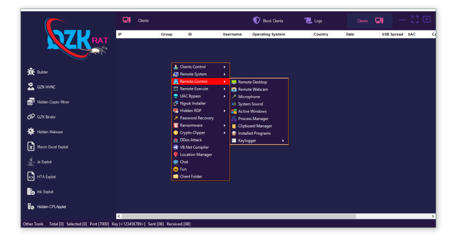Click the Received [0B] status text

178,224
